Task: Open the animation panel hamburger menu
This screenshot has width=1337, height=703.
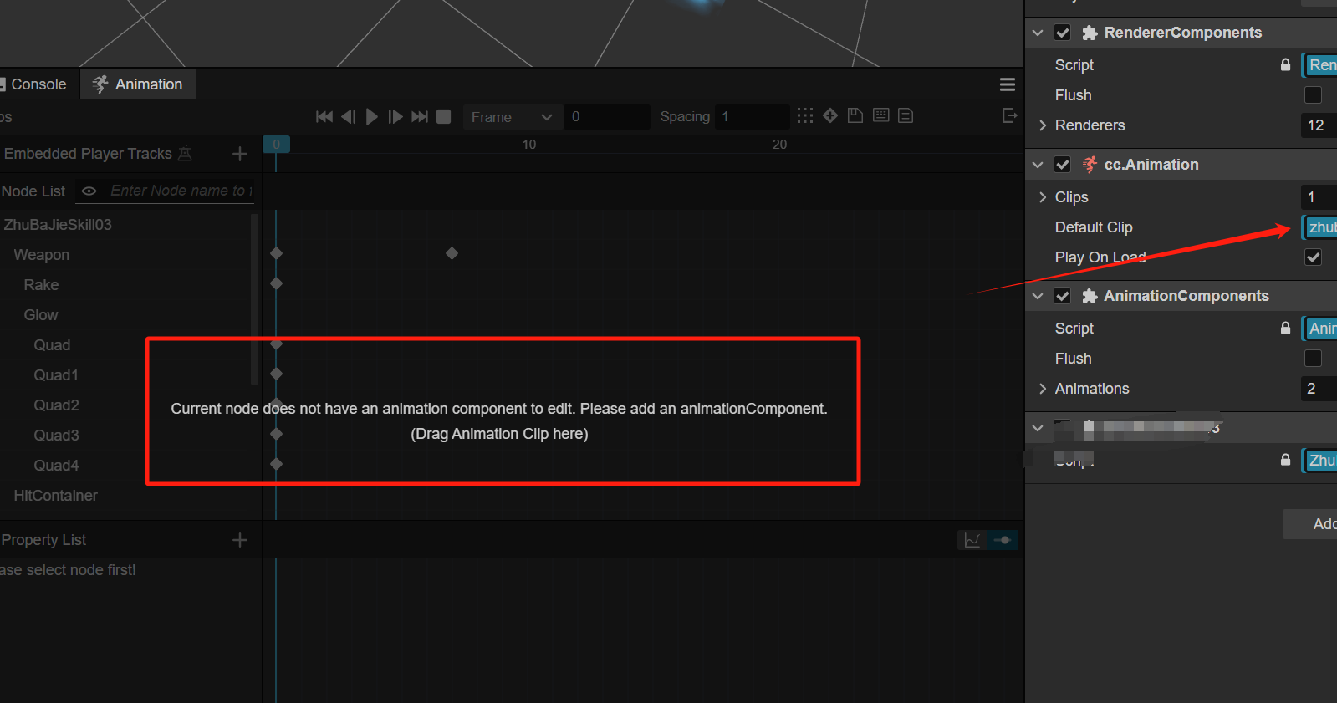Action: tap(1008, 84)
